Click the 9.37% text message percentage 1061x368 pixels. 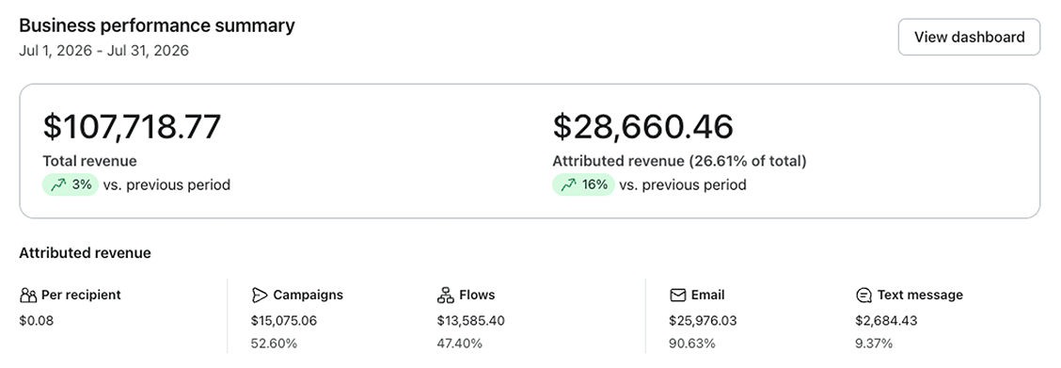pos(874,344)
